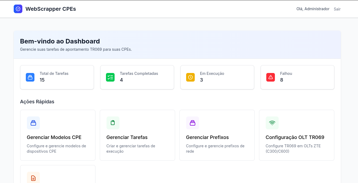Click the green clipboard icon for Gerenciar Tarefas
The width and height of the screenshot is (358, 183).
[113, 123]
